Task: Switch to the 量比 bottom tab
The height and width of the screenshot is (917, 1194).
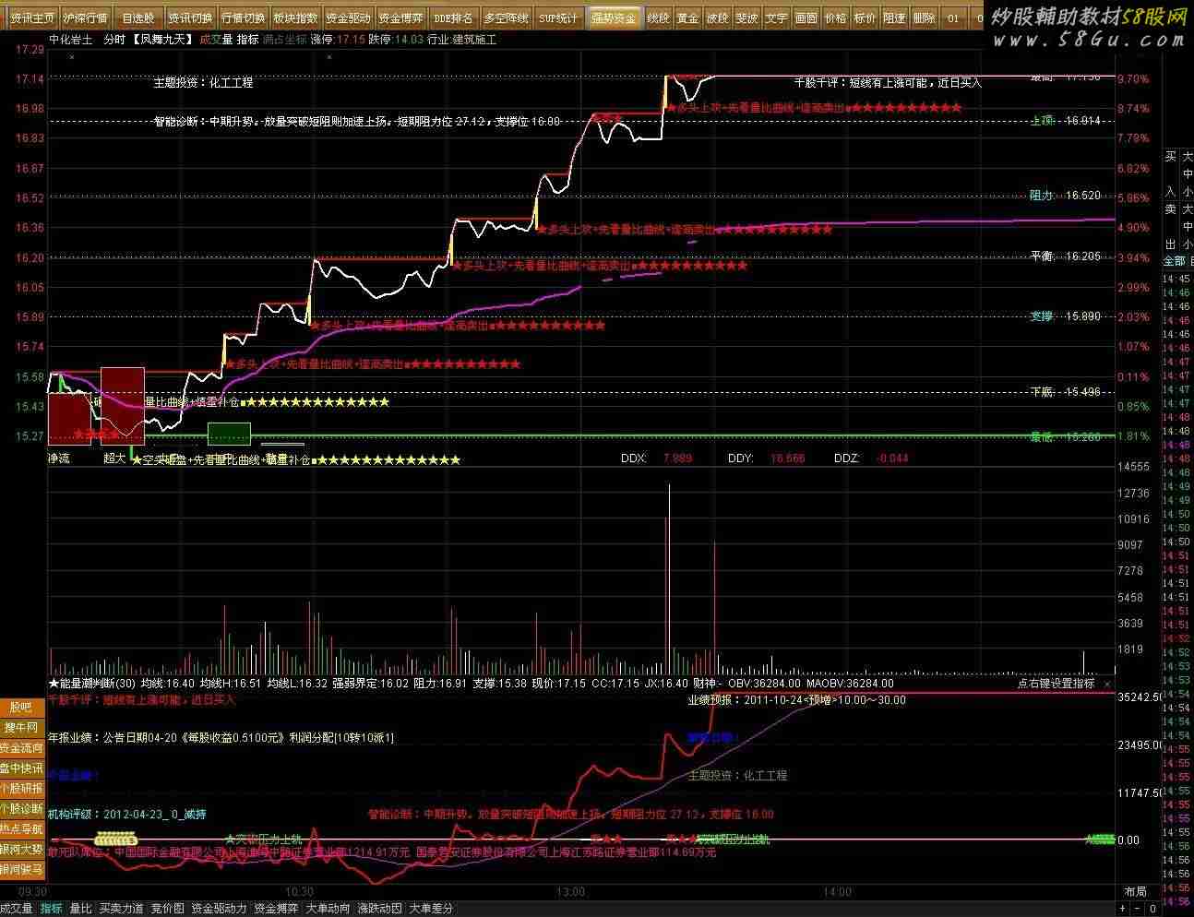Action: pyautogui.click(x=81, y=909)
